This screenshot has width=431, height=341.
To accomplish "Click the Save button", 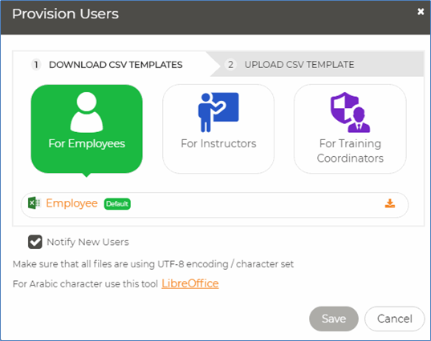I will tap(334, 319).
